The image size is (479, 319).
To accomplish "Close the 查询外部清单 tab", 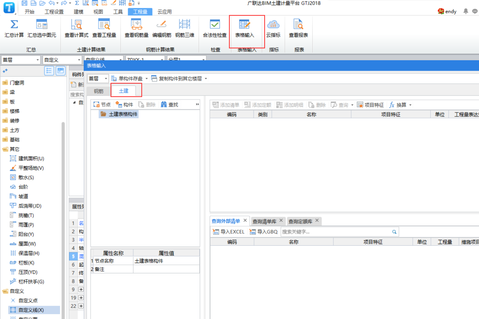I will [x=245, y=220].
